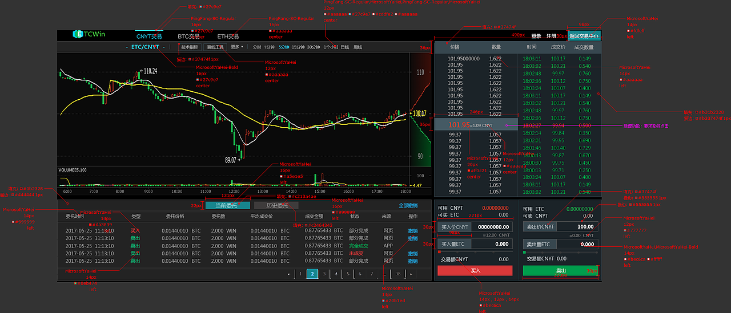Adjust the buy amount percentage slider

pos(475,251)
